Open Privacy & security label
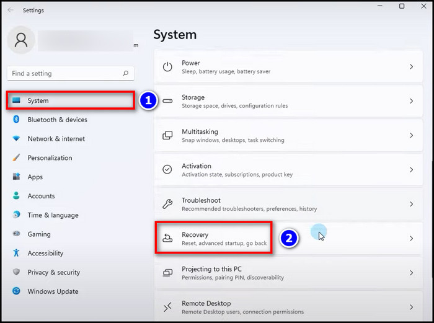 pyautogui.click(x=54, y=272)
